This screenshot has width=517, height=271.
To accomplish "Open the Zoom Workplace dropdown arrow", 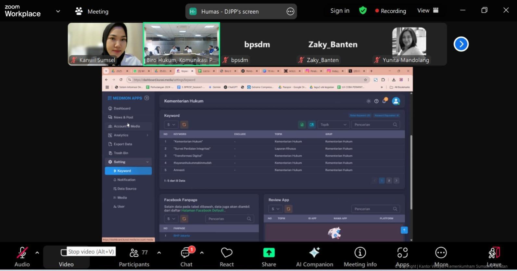I will (x=58, y=11).
